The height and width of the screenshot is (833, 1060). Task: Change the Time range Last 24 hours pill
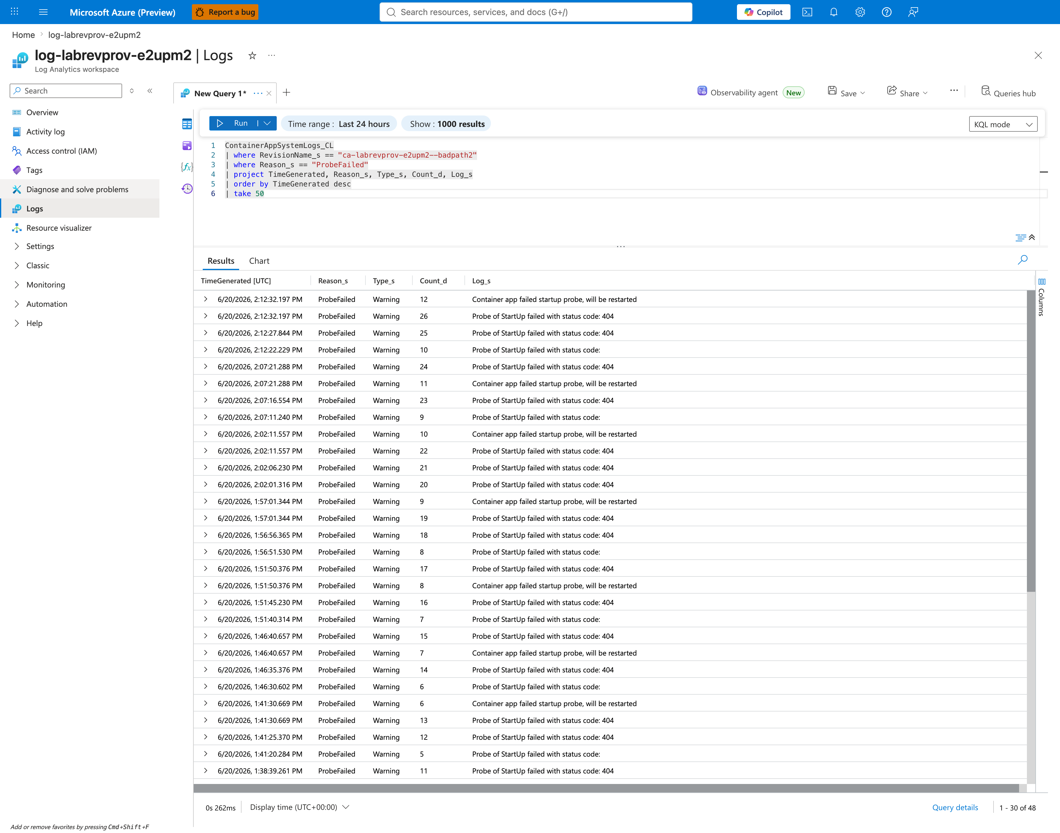(x=338, y=124)
